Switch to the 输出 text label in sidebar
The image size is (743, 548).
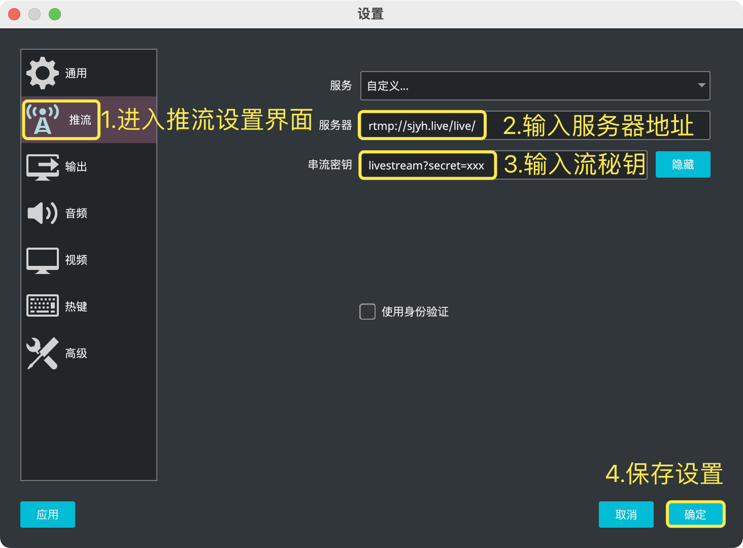[x=76, y=167]
